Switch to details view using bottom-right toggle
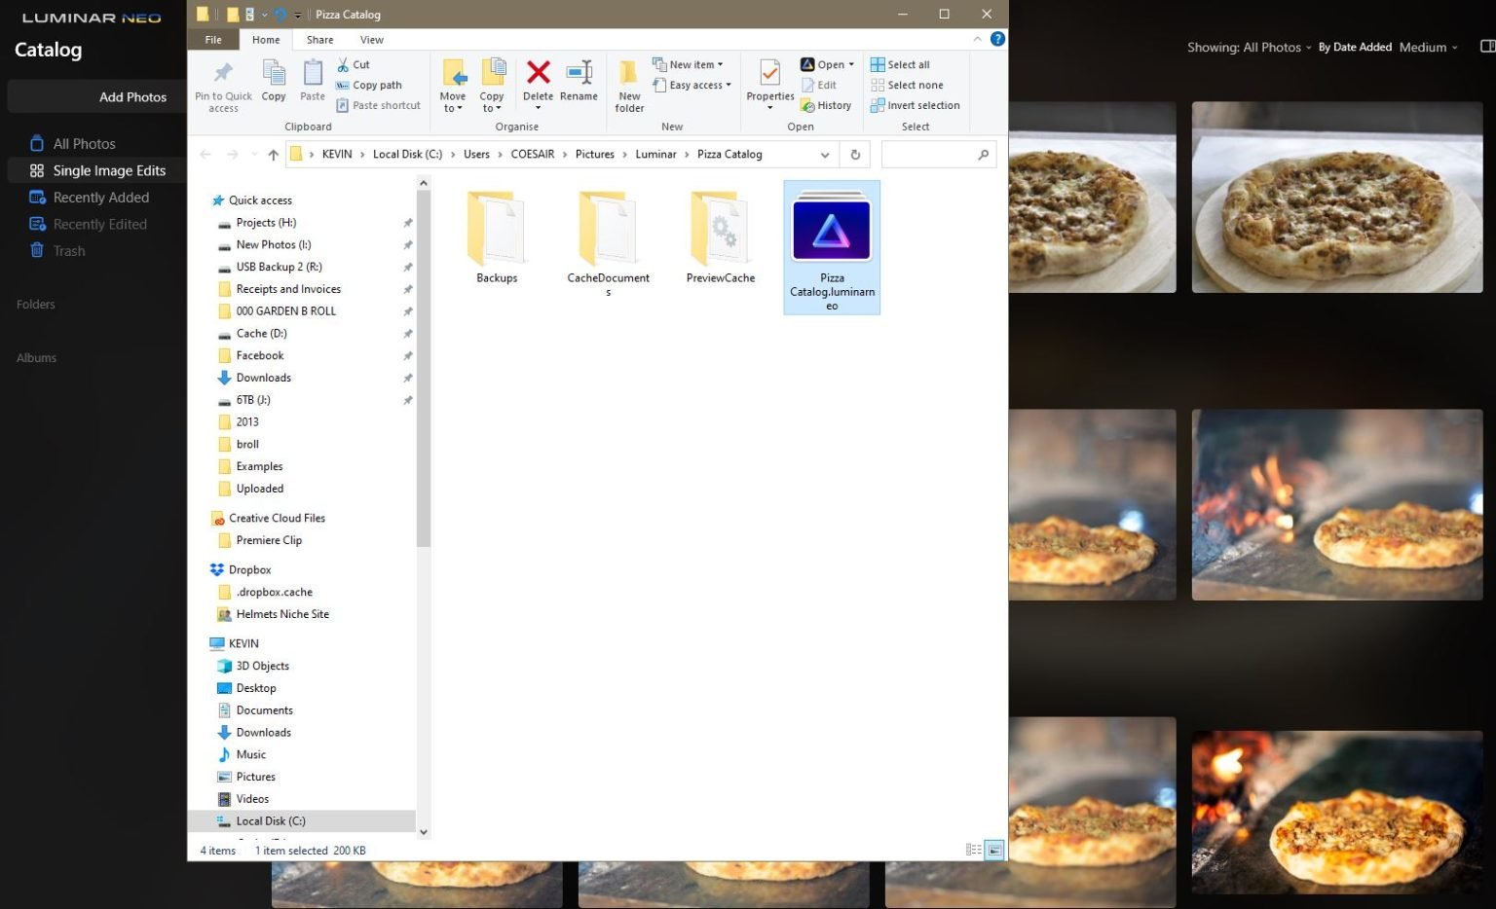The width and height of the screenshot is (1496, 909). [973, 850]
